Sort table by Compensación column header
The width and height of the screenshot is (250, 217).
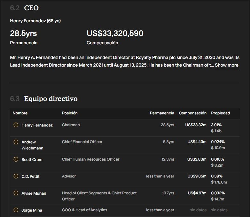192,113
